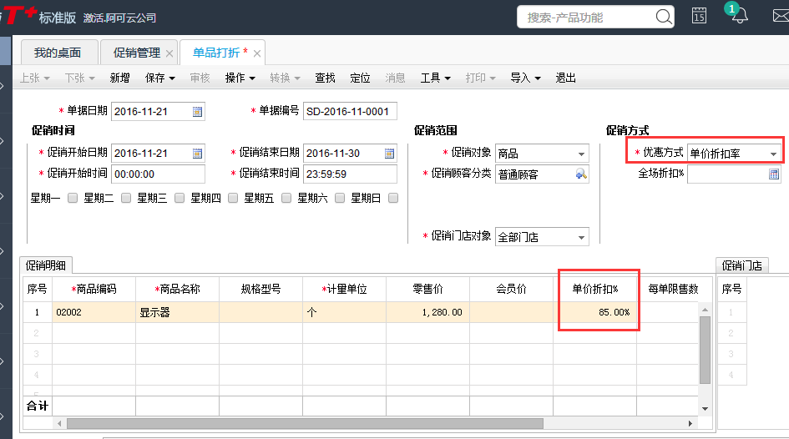Click the 新增 button
789x439 pixels.
tap(119, 78)
